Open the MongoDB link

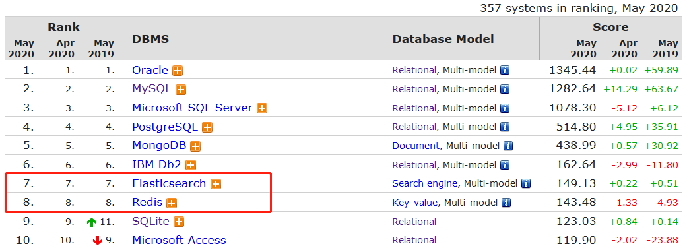tap(160, 145)
